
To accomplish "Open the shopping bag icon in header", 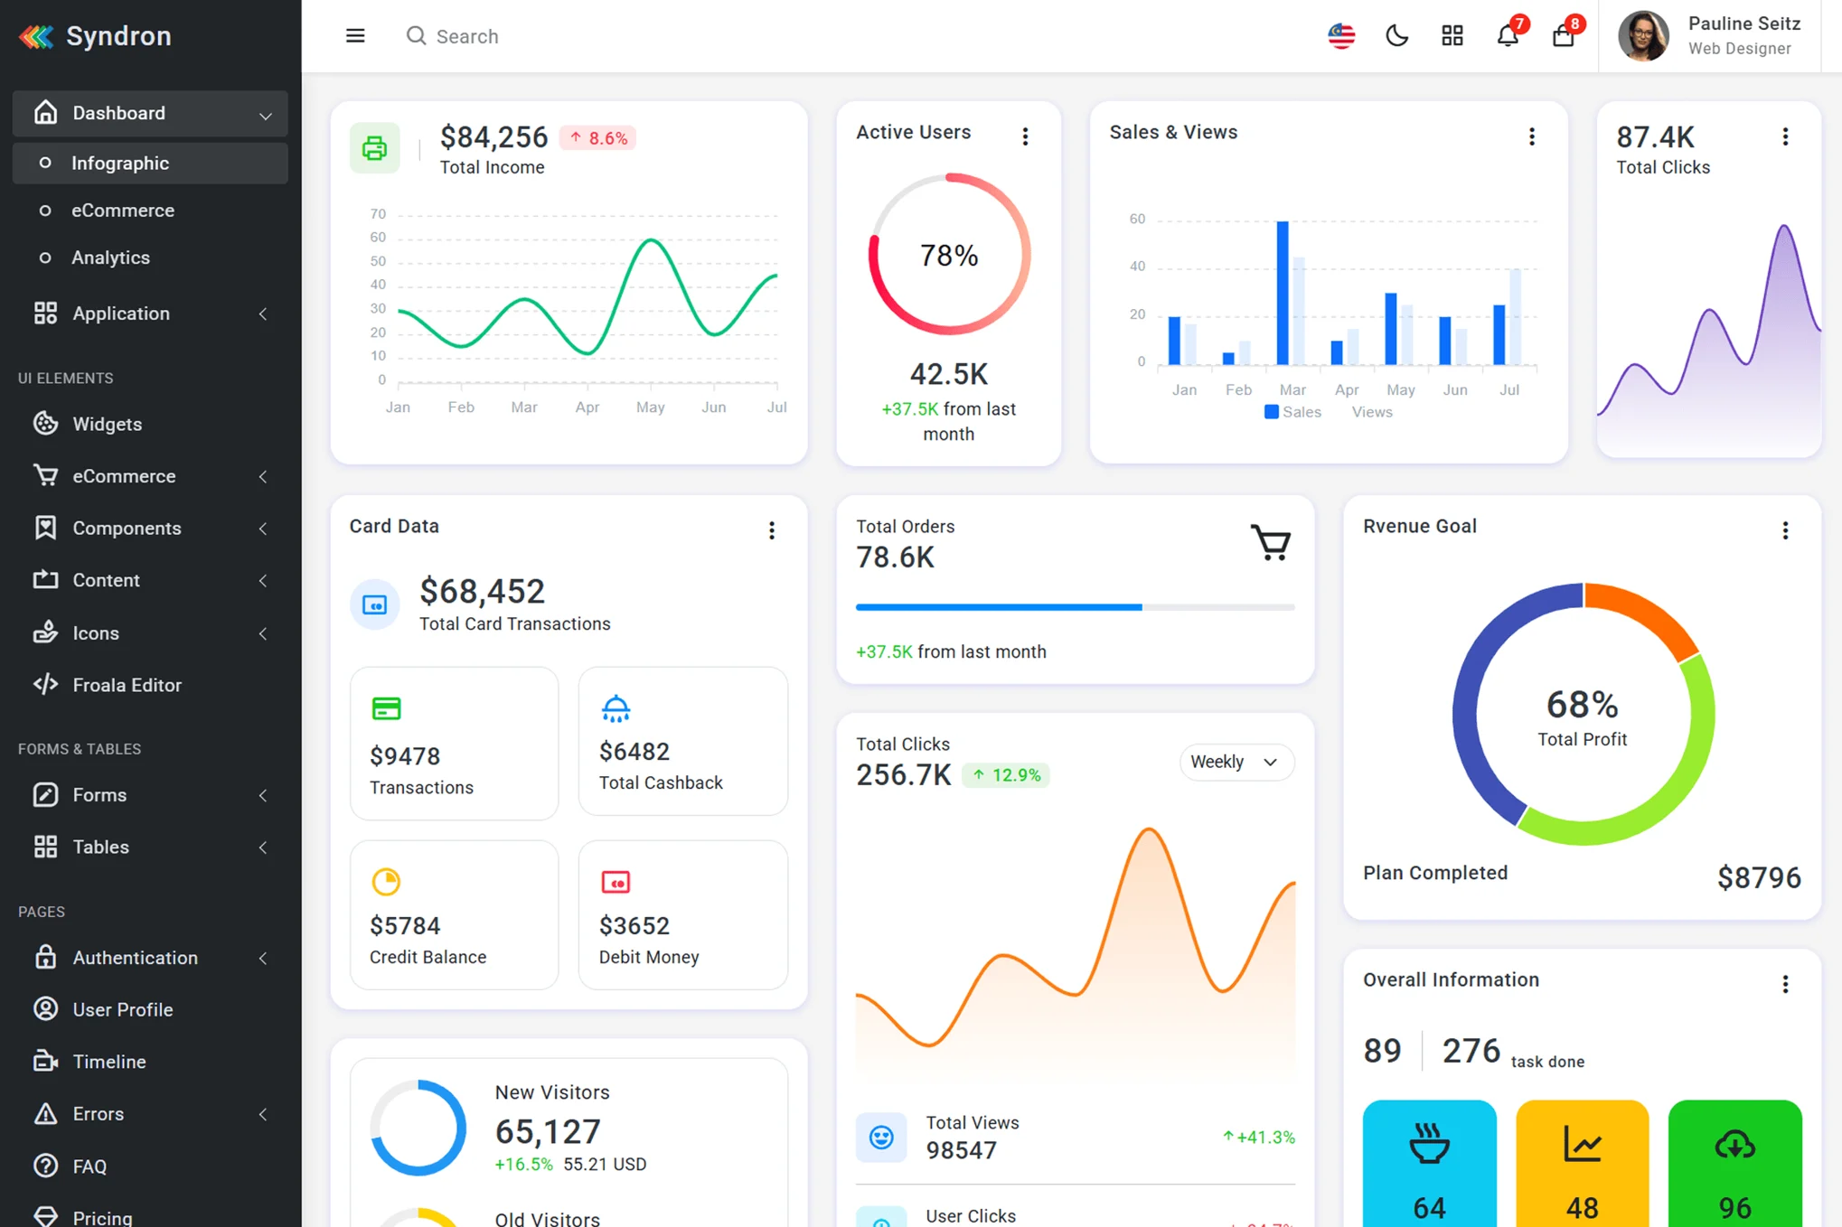I will click(x=1564, y=36).
